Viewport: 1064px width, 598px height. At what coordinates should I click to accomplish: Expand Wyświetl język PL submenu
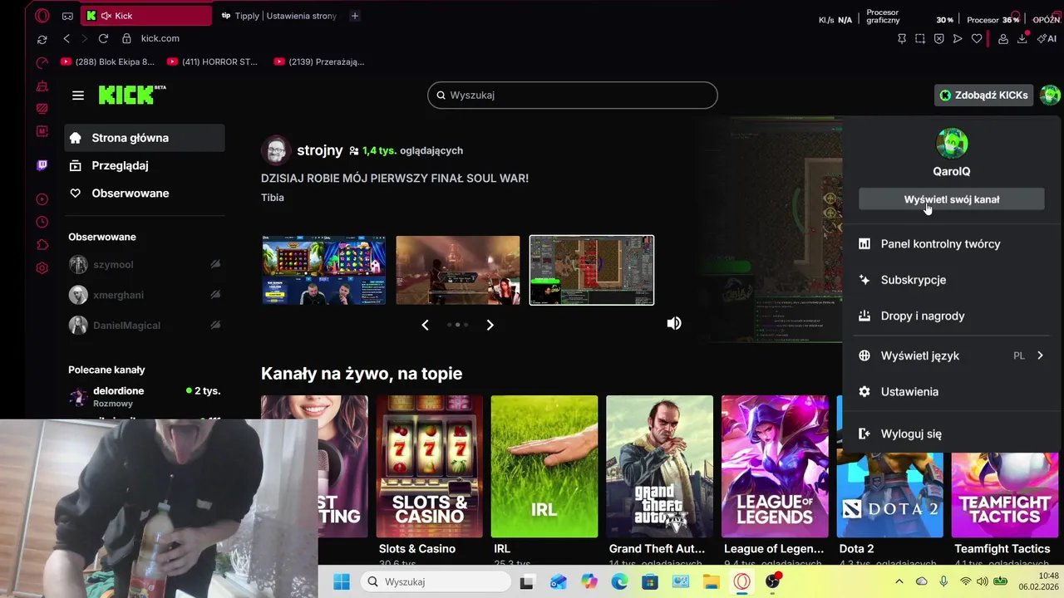pyautogui.click(x=952, y=355)
